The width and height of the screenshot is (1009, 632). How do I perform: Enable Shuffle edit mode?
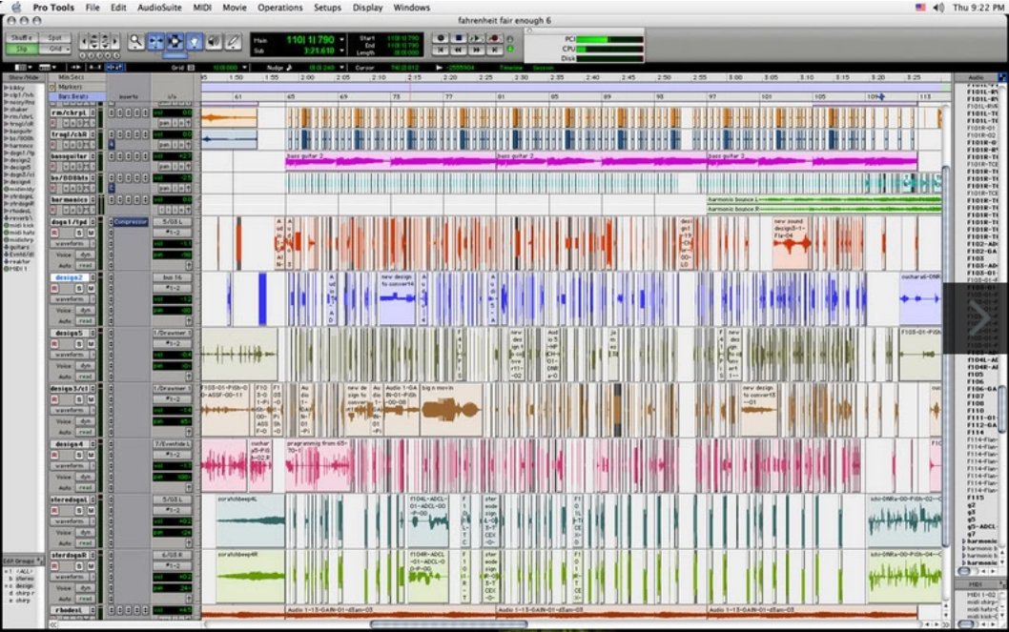point(21,38)
